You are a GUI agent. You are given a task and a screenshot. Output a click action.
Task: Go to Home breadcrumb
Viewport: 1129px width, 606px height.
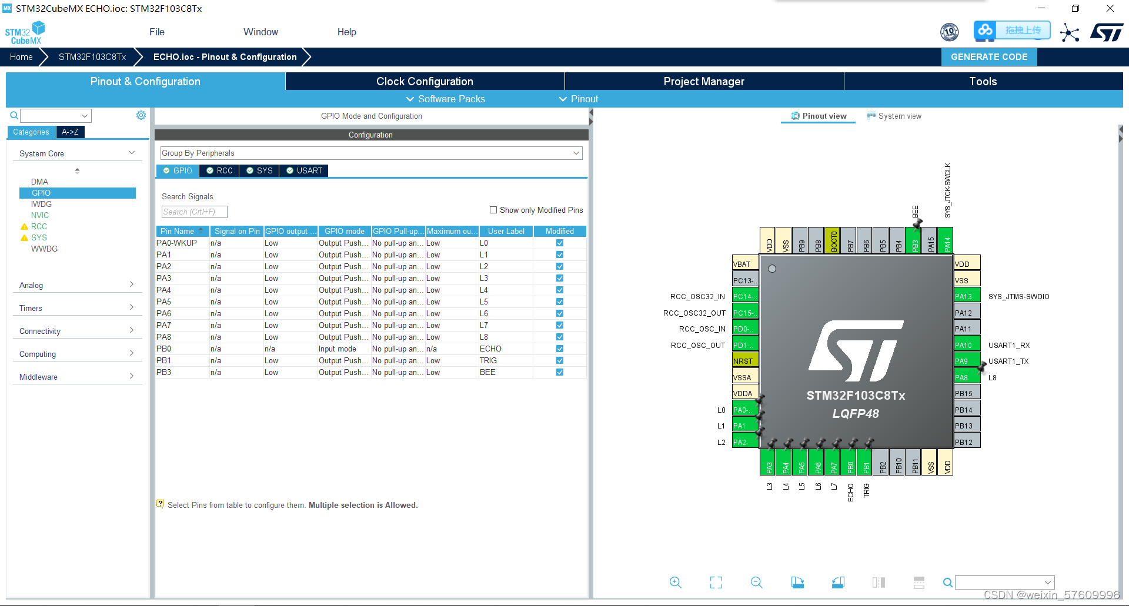click(21, 57)
